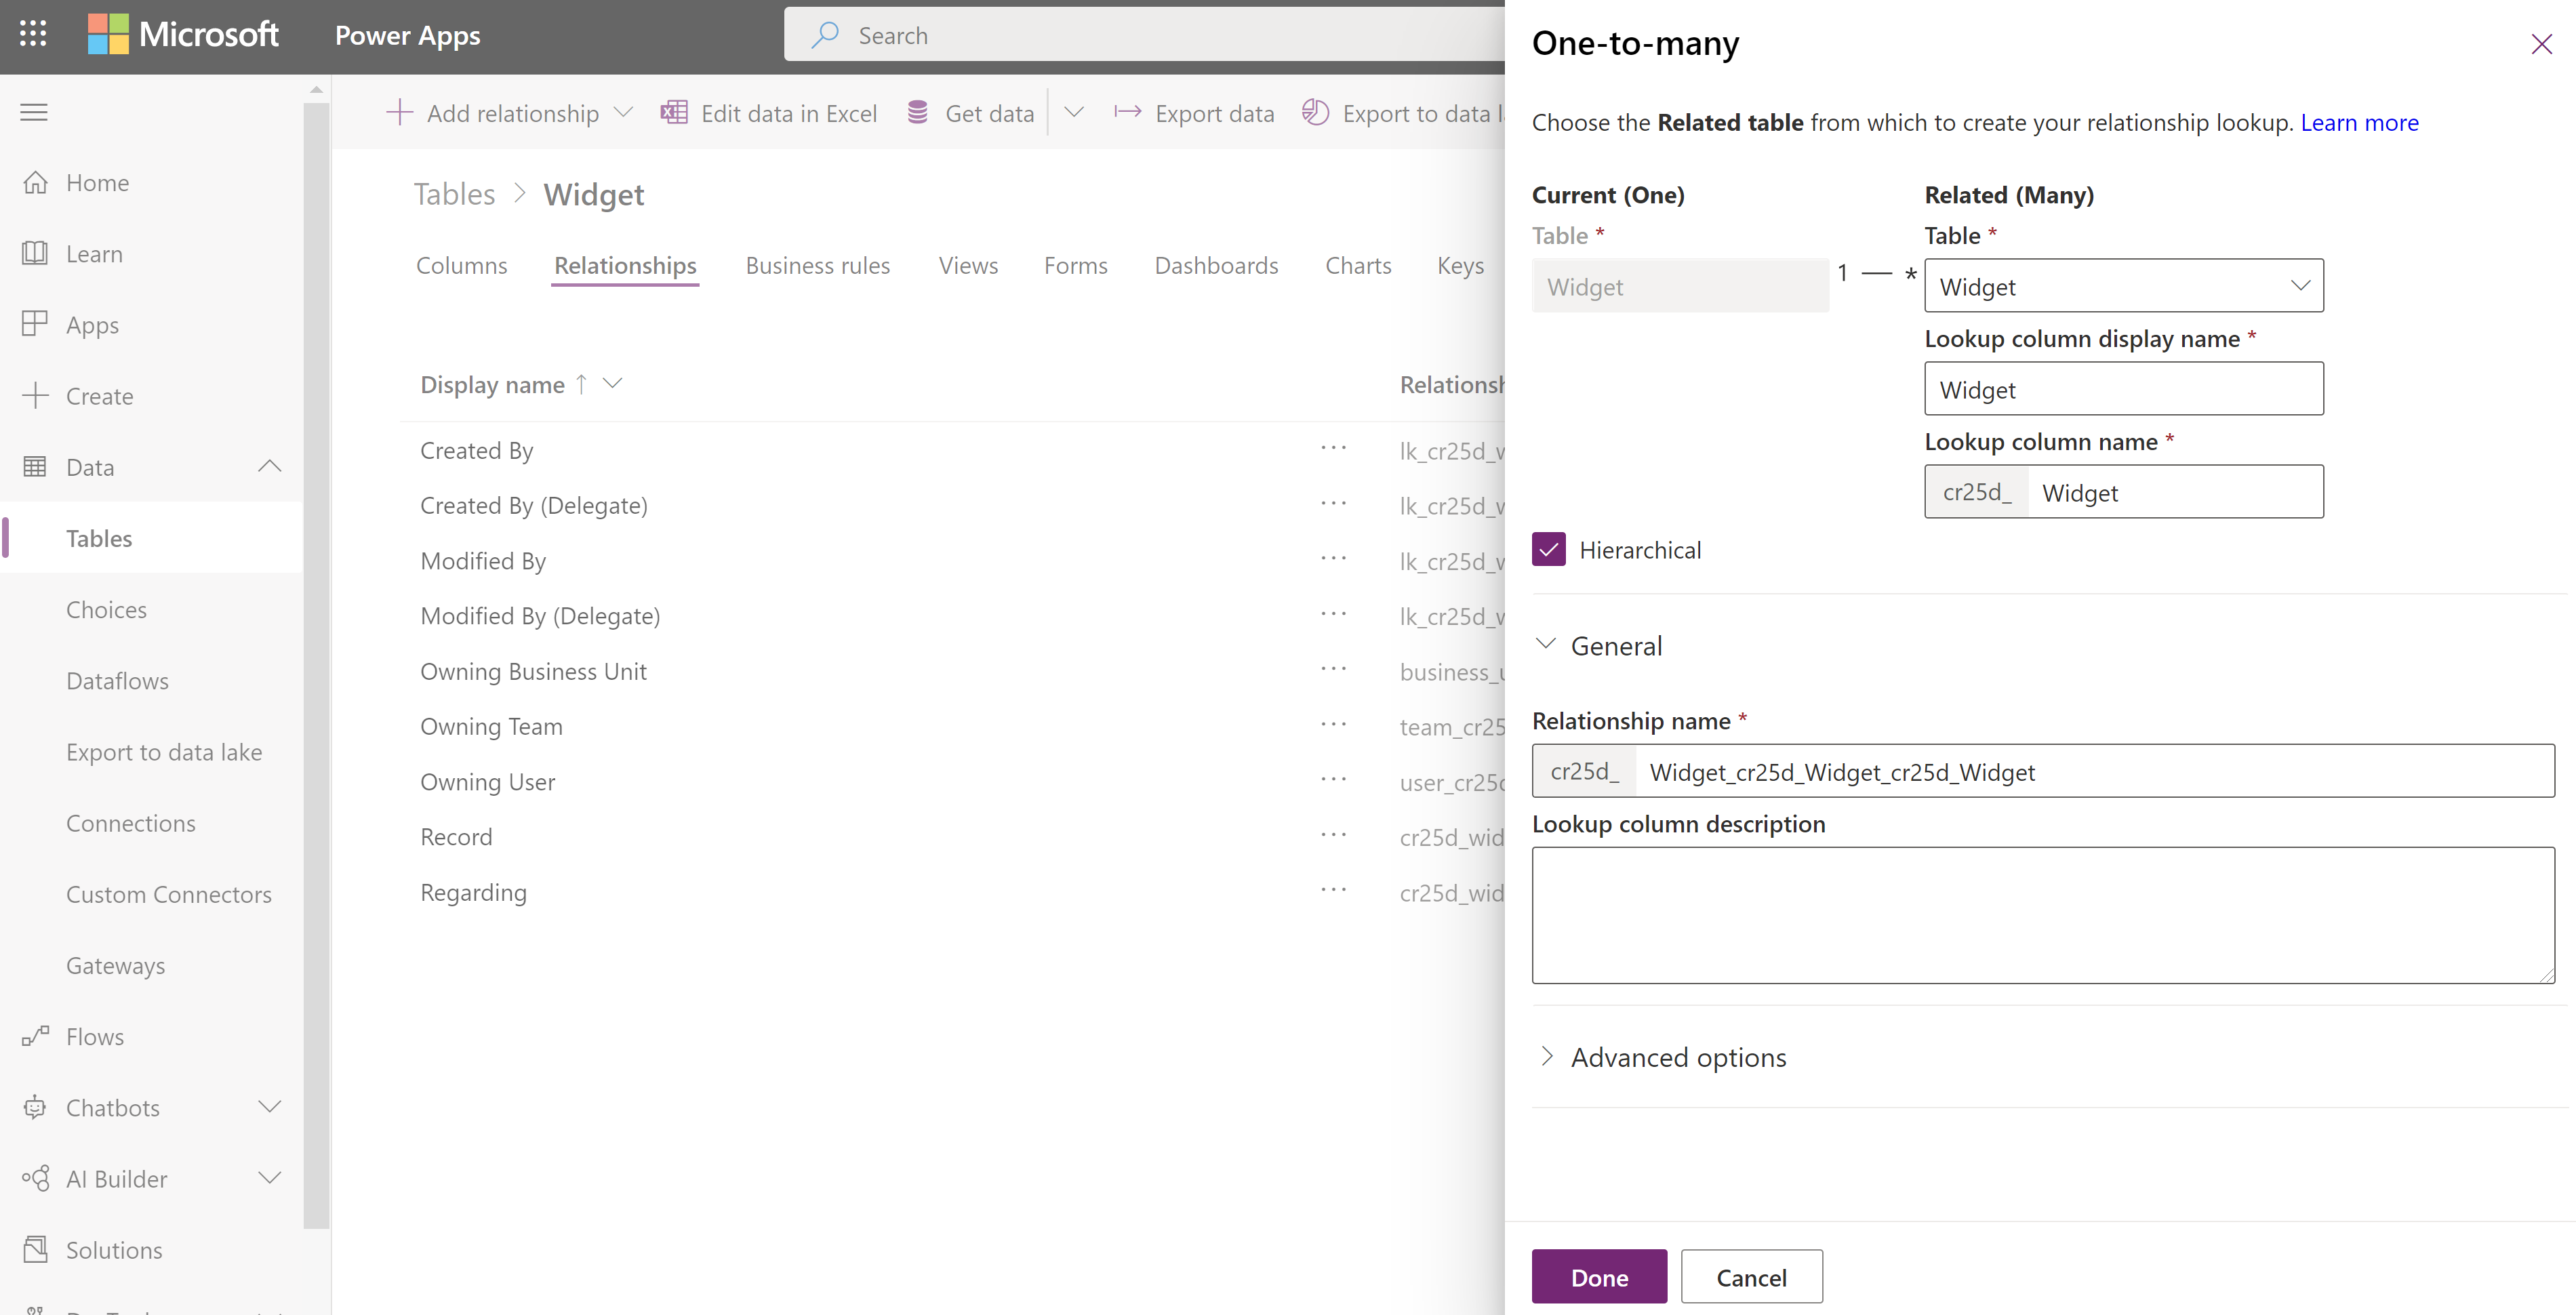Click the Lookup column description input field
Image resolution: width=2576 pixels, height=1315 pixels.
point(2045,914)
